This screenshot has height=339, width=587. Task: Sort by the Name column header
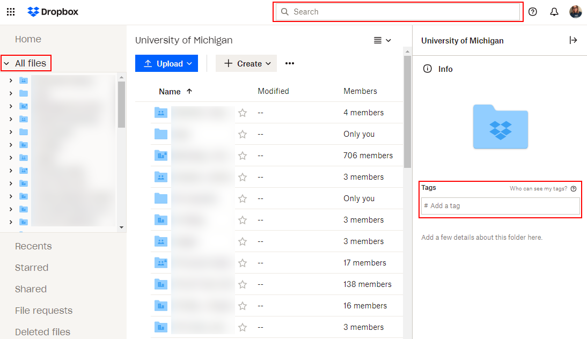(170, 92)
